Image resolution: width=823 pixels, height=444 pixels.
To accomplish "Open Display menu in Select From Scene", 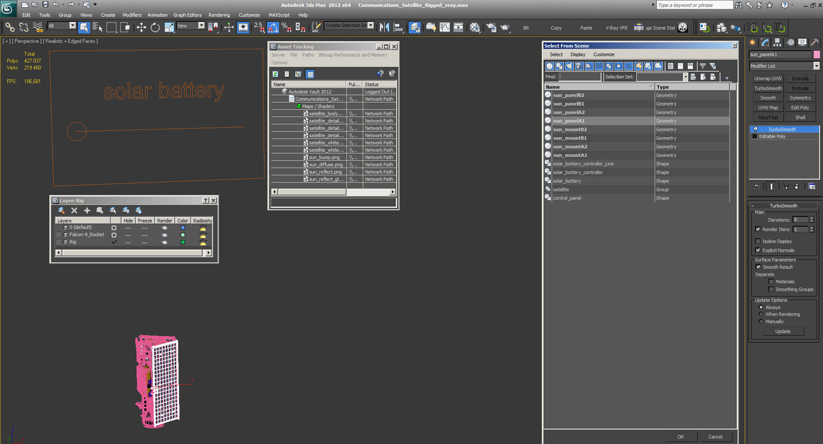I will 578,54.
